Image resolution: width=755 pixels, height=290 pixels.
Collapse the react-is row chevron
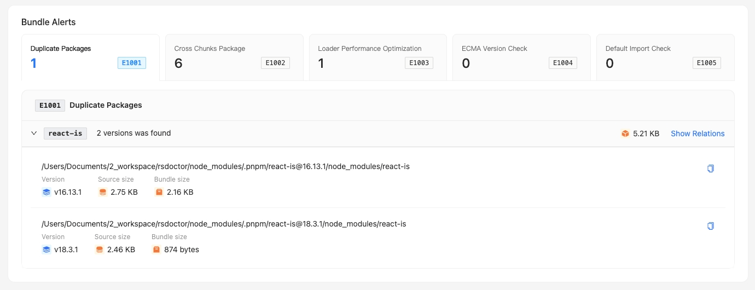tap(34, 133)
